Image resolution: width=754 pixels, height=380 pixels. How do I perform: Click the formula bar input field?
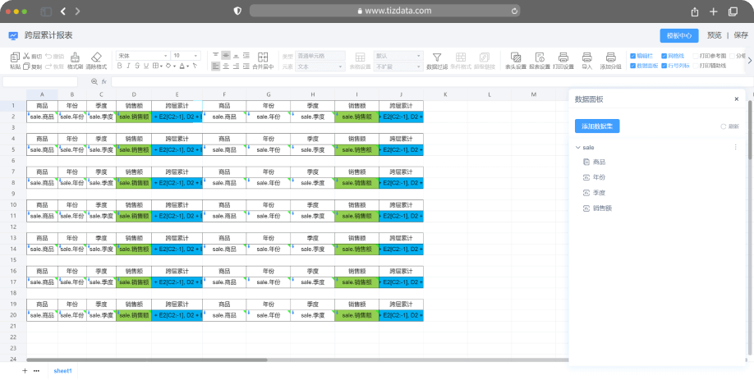pyautogui.click(x=329, y=81)
